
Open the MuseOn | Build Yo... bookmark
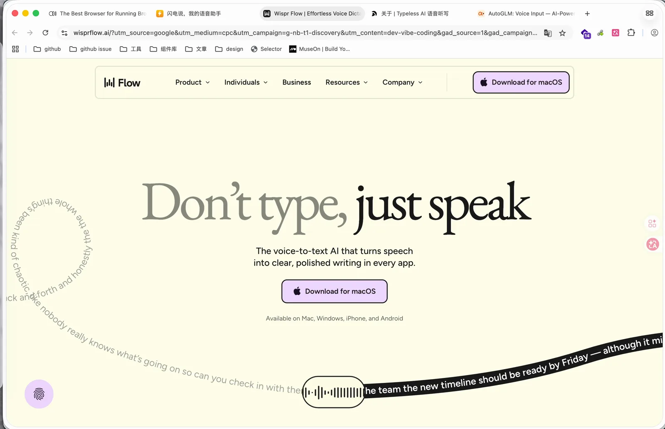320,49
